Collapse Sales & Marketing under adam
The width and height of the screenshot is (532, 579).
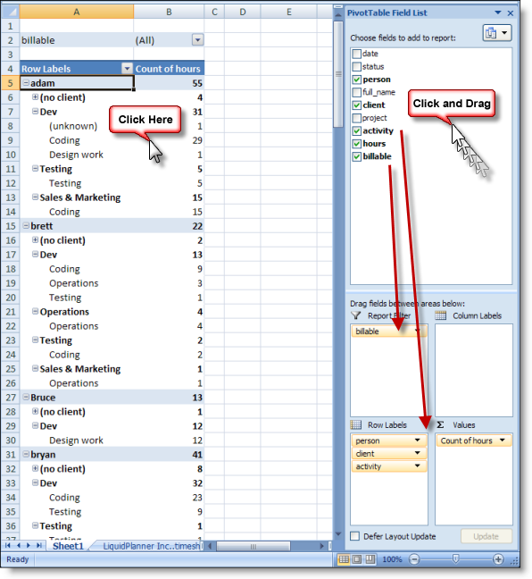click(x=35, y=197)
